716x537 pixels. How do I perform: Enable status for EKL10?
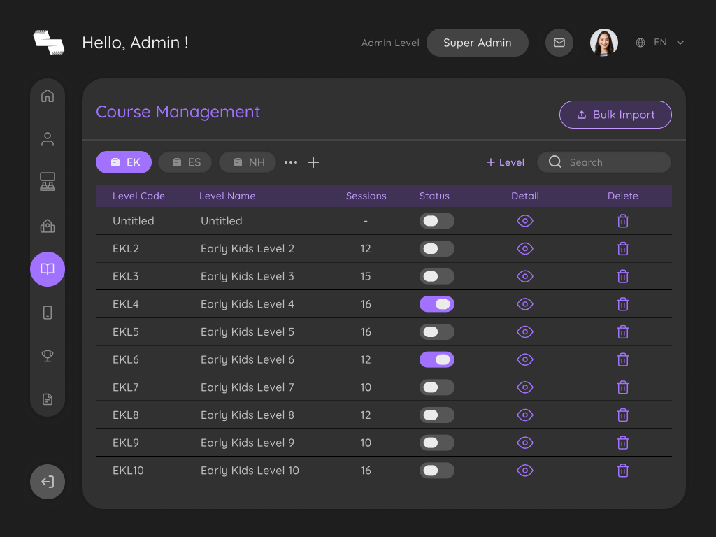[x=436, y=471]
